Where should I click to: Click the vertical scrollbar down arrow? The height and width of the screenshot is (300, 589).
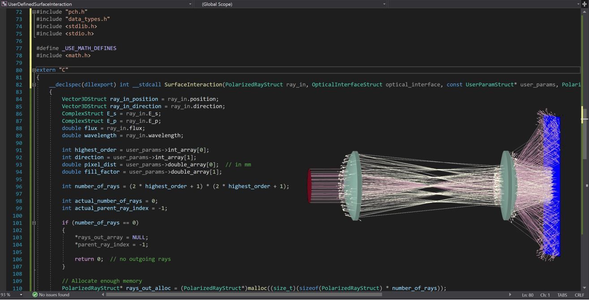pos(585,288)
